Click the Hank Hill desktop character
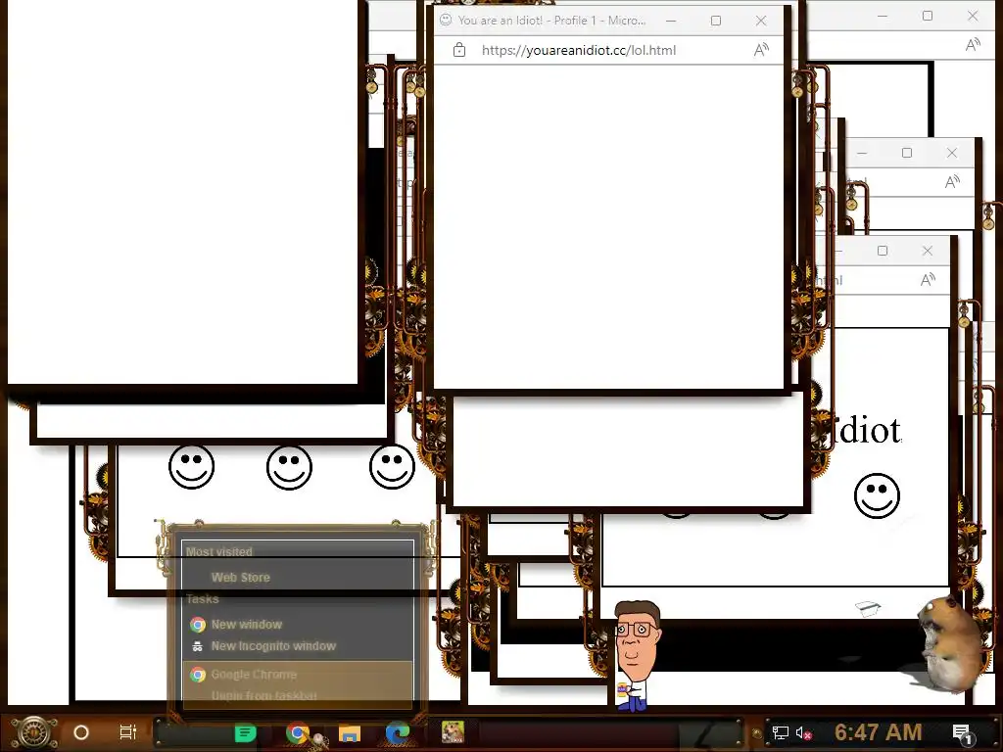Viewport: 1003px width, 752px height. point(635,655)
